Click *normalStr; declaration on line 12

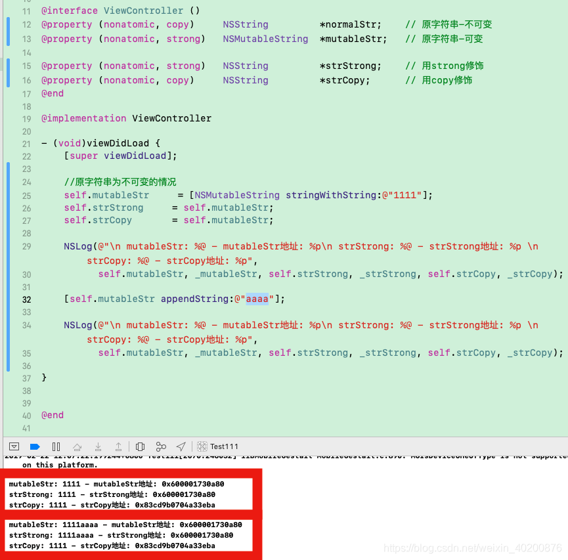[x=350, y=24]
